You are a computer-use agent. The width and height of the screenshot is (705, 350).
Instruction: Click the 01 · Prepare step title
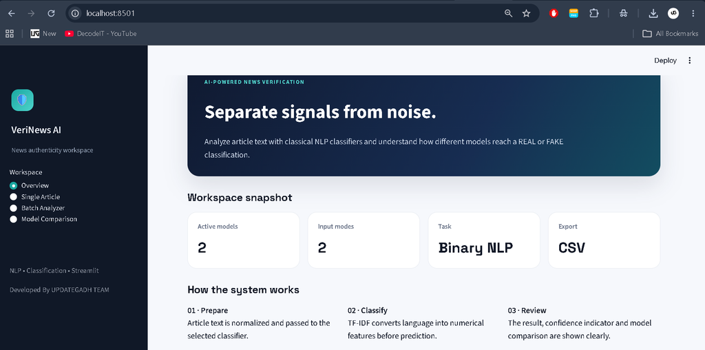[x=208, y=311]
